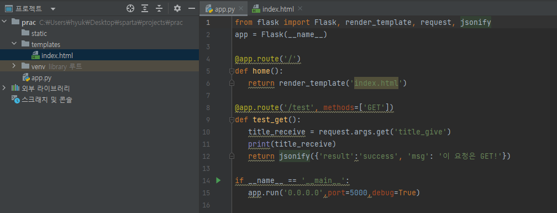Viewport: 557px width, 213px height.
Task: Click the project window icon next to 프로젝트
Action: pos(9,8)
